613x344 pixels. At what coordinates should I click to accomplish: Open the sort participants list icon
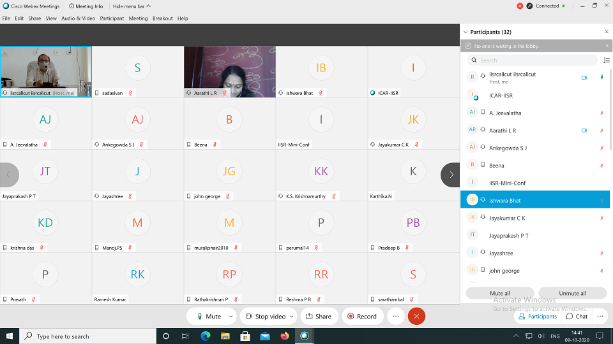coord(606,61)
